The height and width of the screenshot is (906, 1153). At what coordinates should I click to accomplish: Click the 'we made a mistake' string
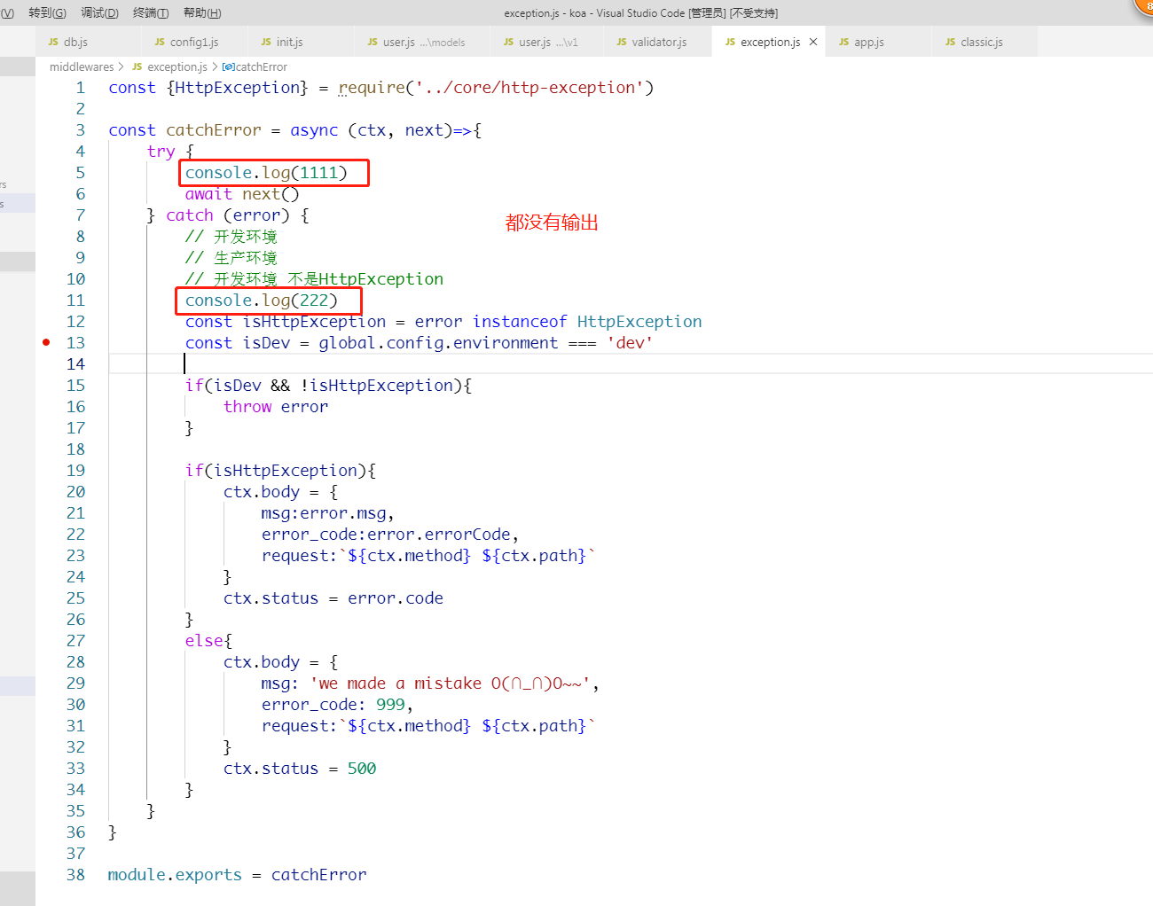pos(451,683)
